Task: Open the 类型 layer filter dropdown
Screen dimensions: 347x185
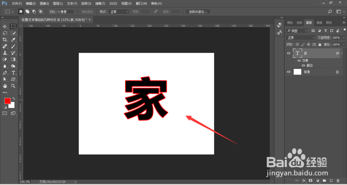Action: tap(297, 31)
